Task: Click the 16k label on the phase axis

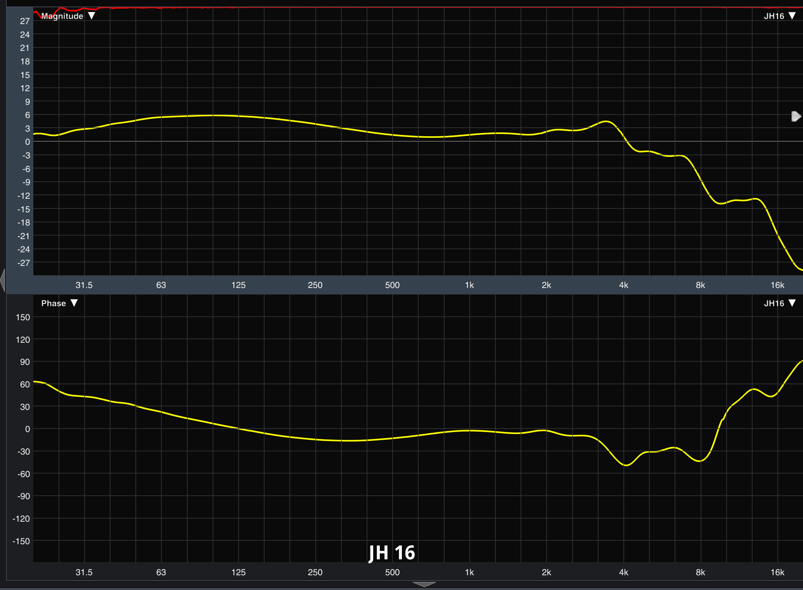Action: point(777,572)
